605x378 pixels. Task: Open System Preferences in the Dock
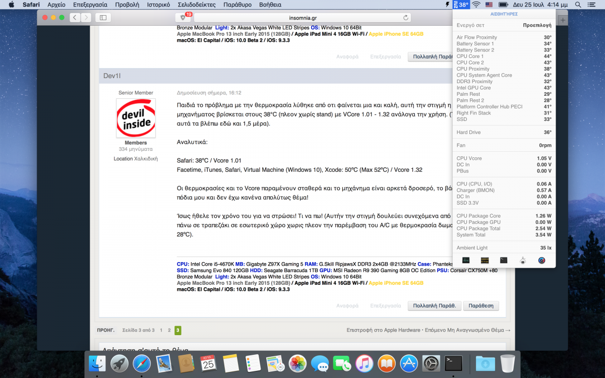click(x=431, y=363)
